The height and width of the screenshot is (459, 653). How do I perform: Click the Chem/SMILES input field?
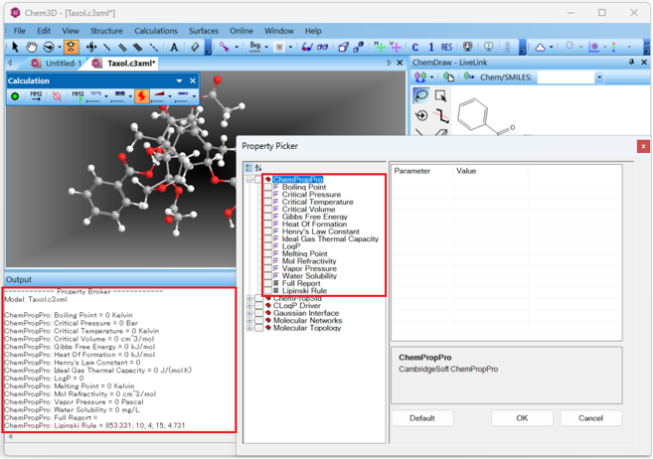pos(565,77)
